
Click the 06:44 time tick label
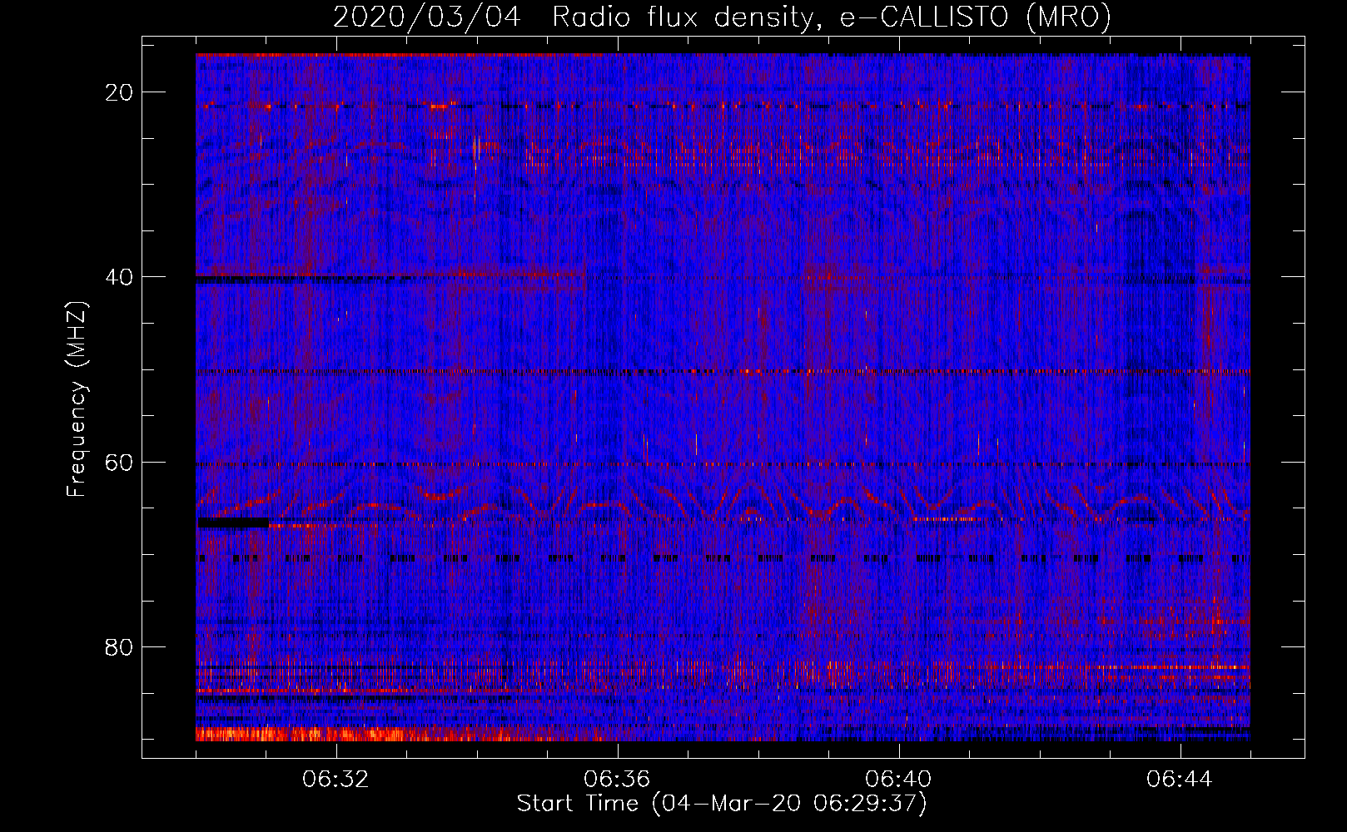1180,780
